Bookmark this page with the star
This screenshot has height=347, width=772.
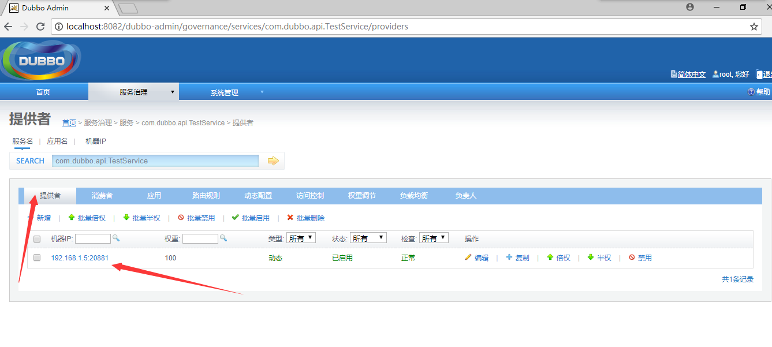point(754,27)
